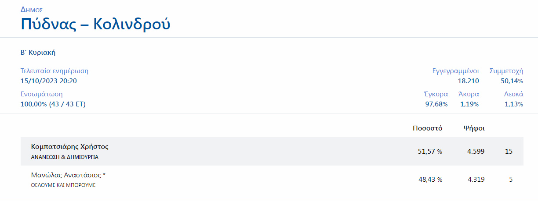Screen dimensions: 538x201
Task: Click the Εγγεγραμμένοι label
Action: (455, 71)
